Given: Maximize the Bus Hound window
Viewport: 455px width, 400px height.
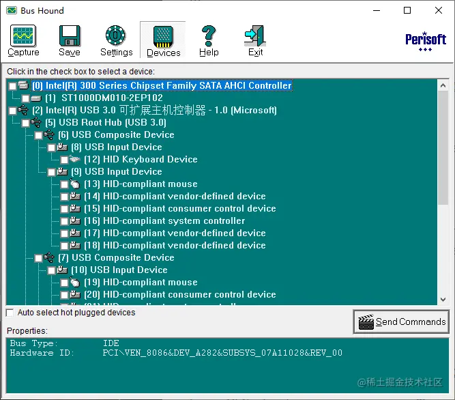Looking at the screenshot, I should 407,10.
